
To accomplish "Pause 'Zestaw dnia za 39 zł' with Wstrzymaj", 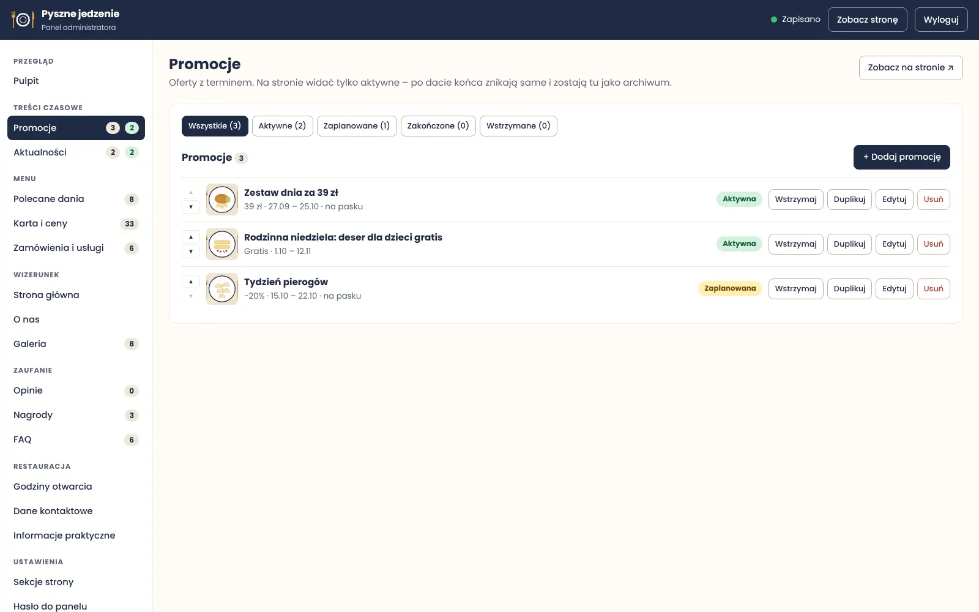I will 796,200.
